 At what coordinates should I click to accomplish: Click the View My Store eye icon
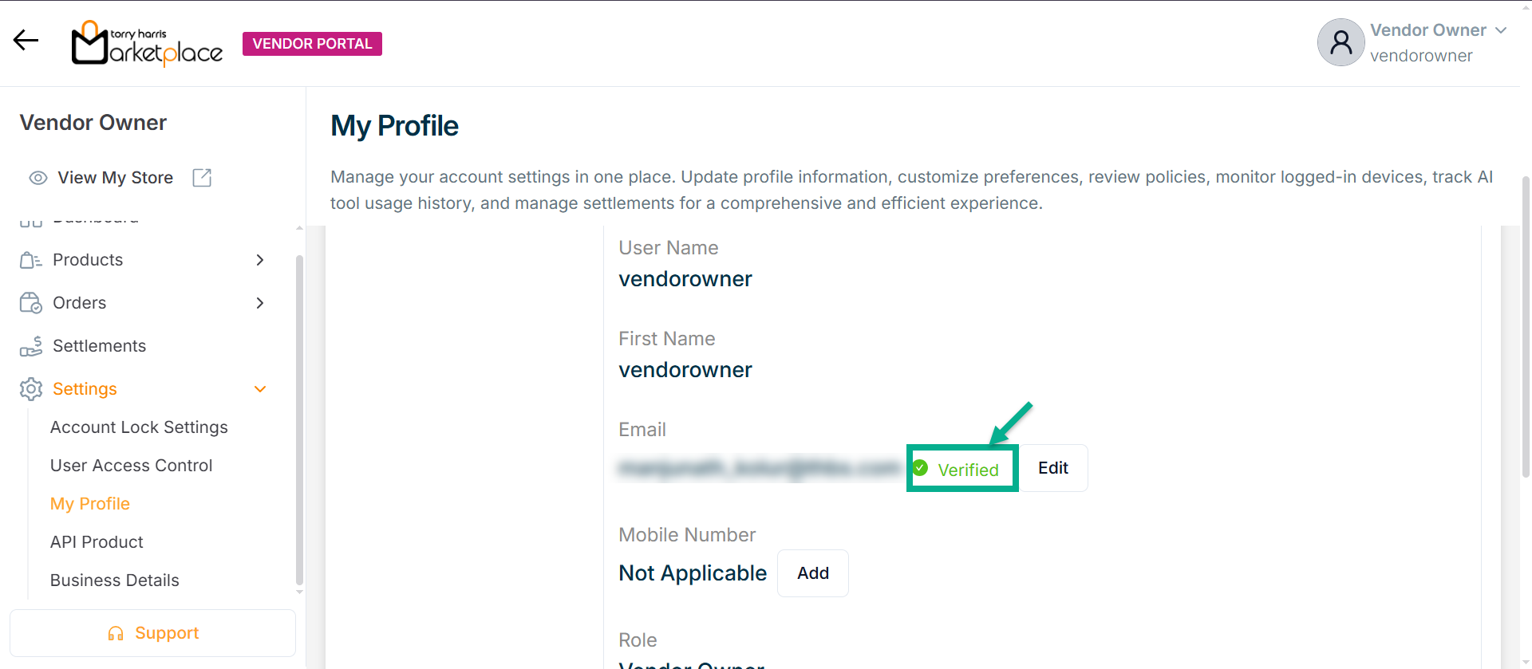[x=38, y=178]
